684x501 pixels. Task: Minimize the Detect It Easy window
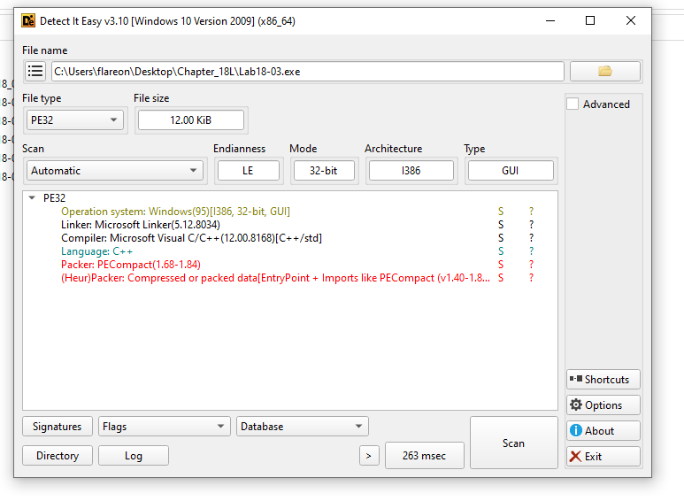click(550, 20)
